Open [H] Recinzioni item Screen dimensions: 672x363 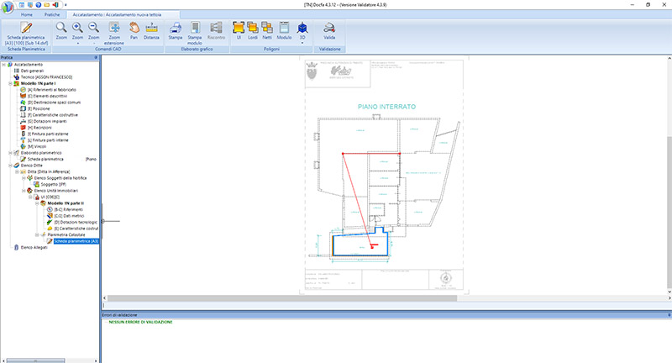point(39,128)
